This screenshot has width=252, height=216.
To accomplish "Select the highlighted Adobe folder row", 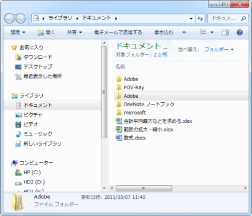I will [x=182, y=96].
